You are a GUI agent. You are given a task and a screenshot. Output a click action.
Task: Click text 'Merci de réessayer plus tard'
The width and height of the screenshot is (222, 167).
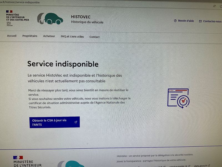[48, 90]
